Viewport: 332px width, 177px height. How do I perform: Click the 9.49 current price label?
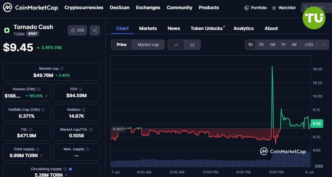tap(317, 124)
